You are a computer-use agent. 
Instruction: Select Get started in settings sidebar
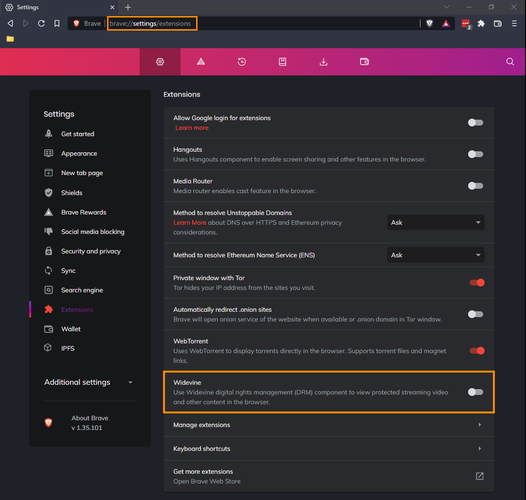pos(78,134)
